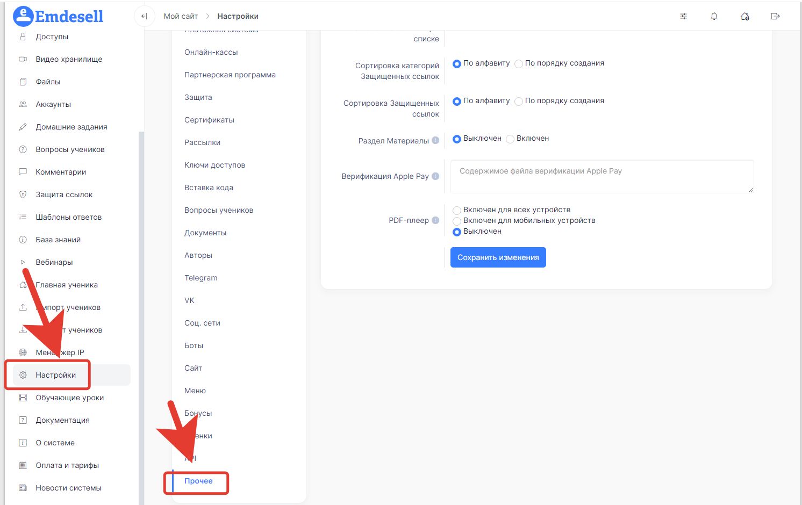
Task: Open the sliders settings icon in header
Action: pos(683,16)
